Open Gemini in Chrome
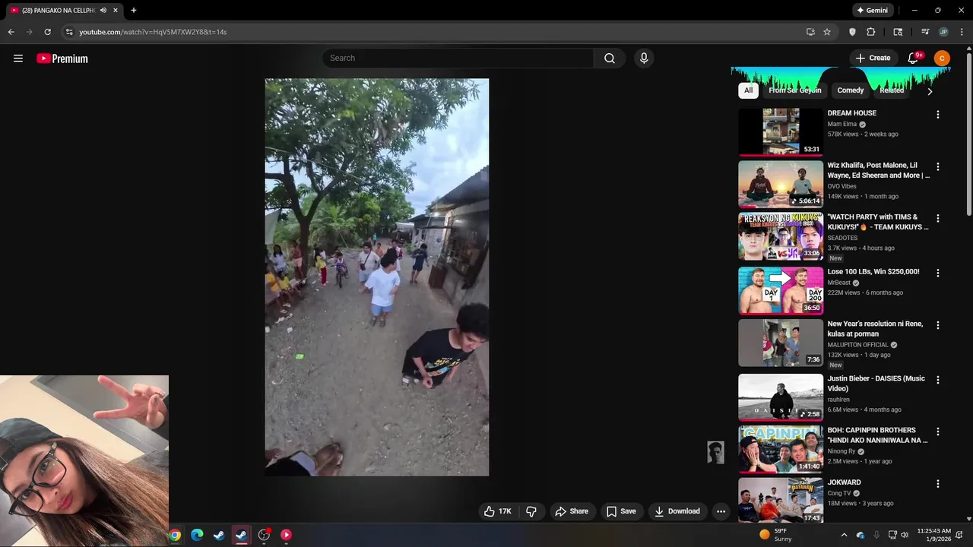This screenshot has width=973, height=547. [x=872, y=11]
